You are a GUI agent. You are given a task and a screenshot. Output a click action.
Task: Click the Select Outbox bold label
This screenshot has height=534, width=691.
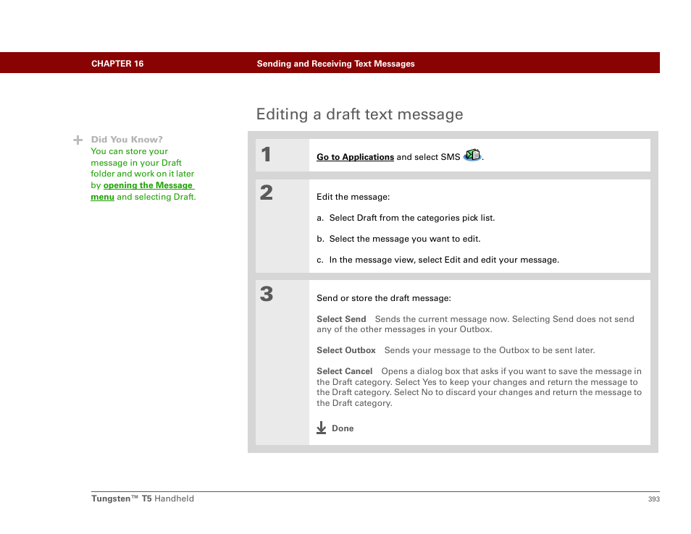click(x=346, y=350)
